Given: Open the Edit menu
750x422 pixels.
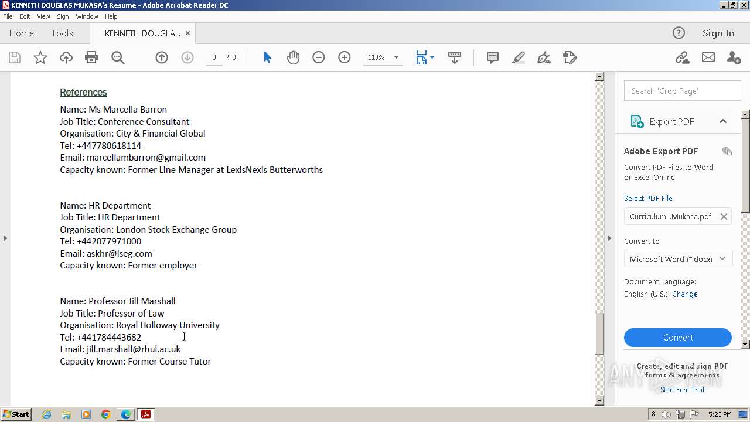Looking at the screenshot, I should (25, 16).
